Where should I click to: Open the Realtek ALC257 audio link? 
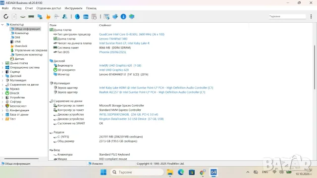click(152, 92)
